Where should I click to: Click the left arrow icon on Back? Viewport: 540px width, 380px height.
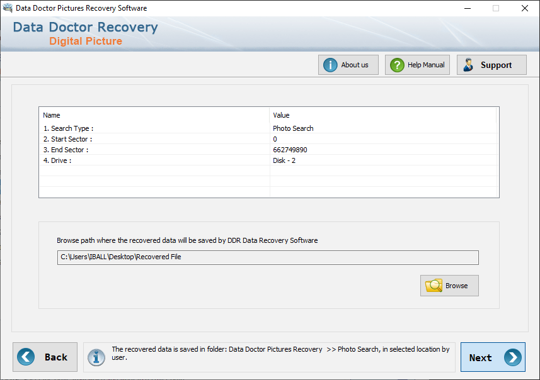[26, 357]
